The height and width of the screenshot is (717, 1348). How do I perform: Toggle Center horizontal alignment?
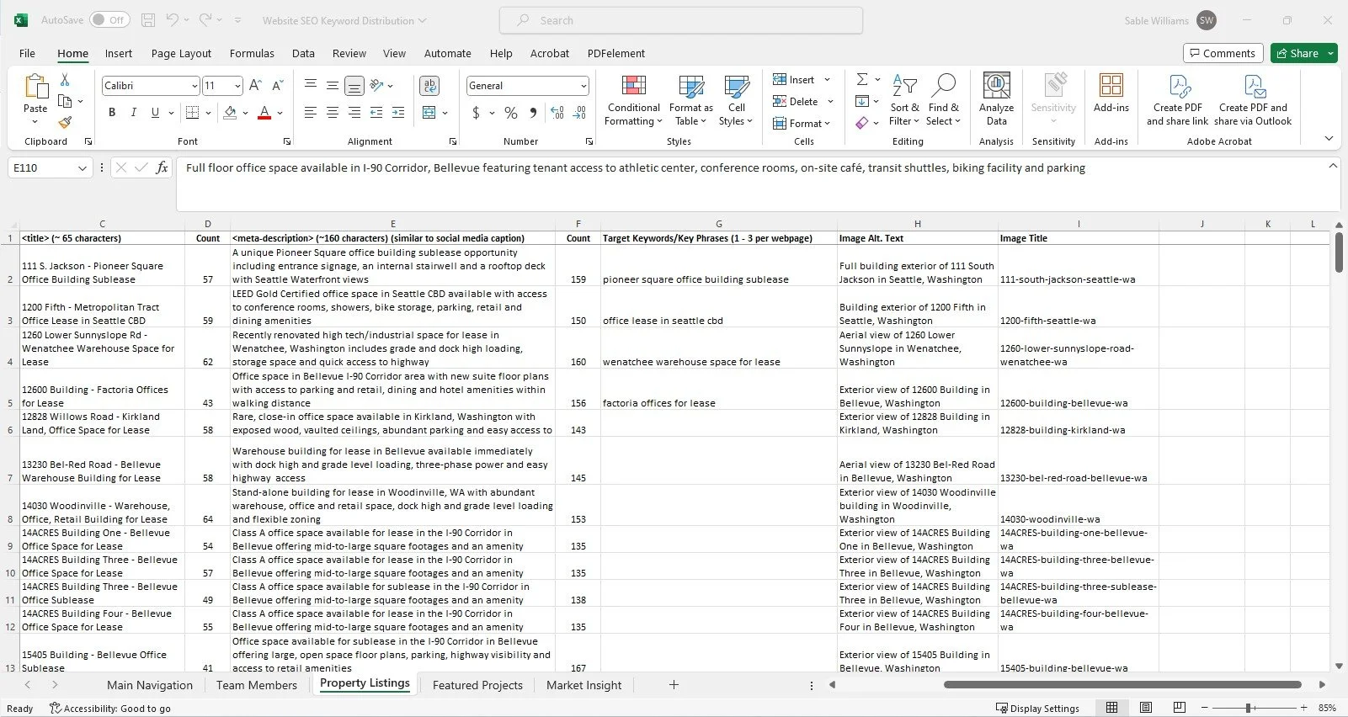click(x=333, y=112)
